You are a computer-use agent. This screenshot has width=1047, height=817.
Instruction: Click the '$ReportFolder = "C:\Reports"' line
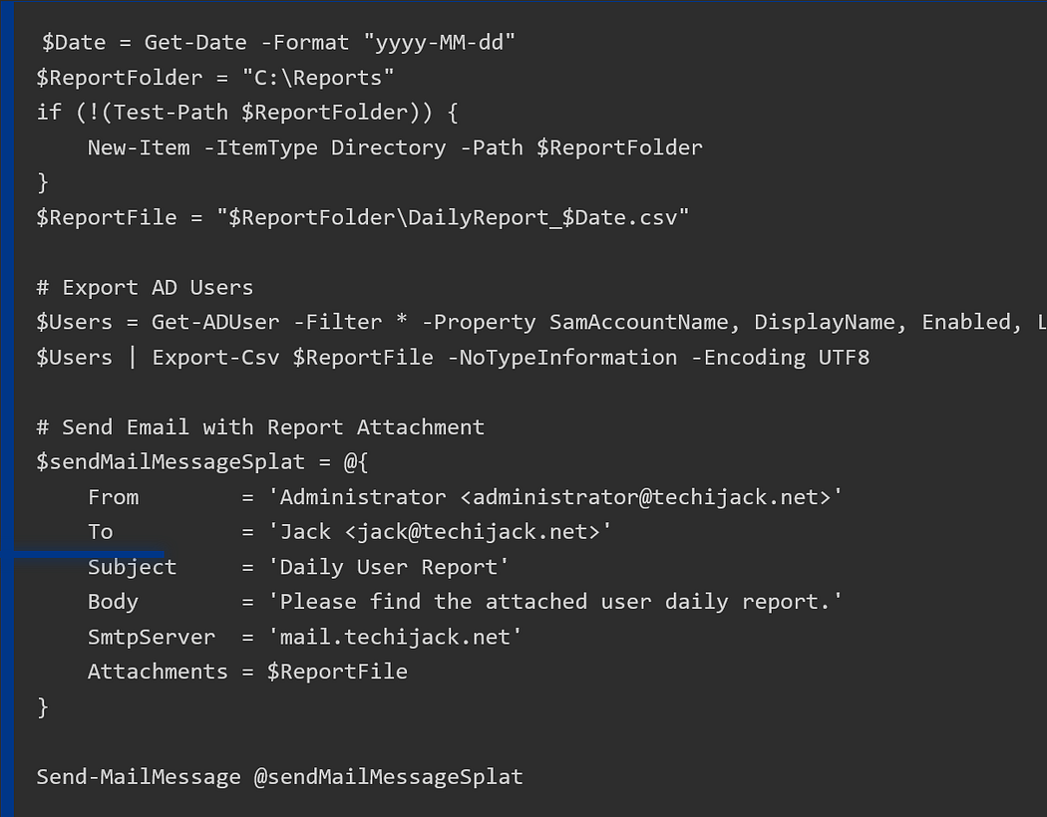click(215, 78)
